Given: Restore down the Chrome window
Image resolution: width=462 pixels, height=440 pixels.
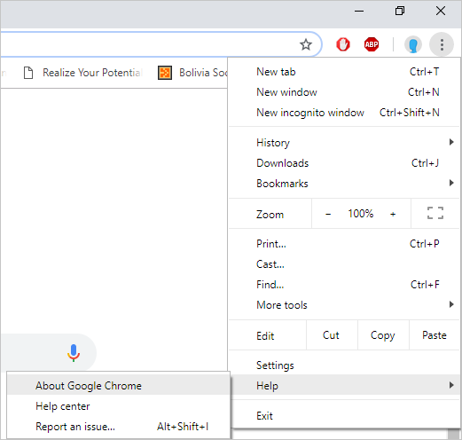Looking at the screenshot, I should pos(400,12).
